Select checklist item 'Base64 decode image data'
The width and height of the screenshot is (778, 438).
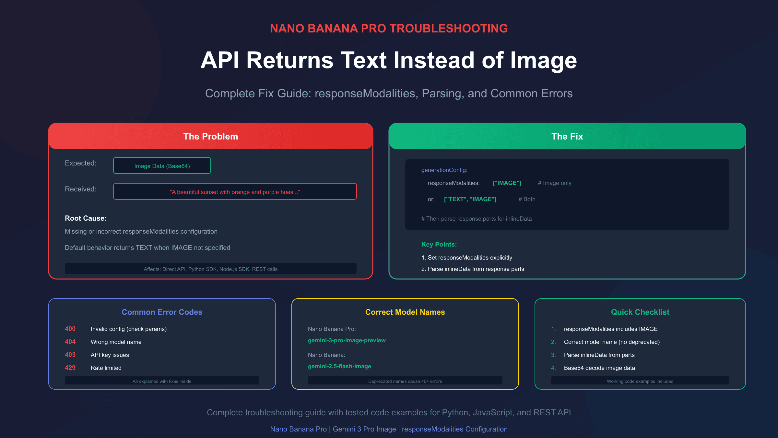coord(599,368)
